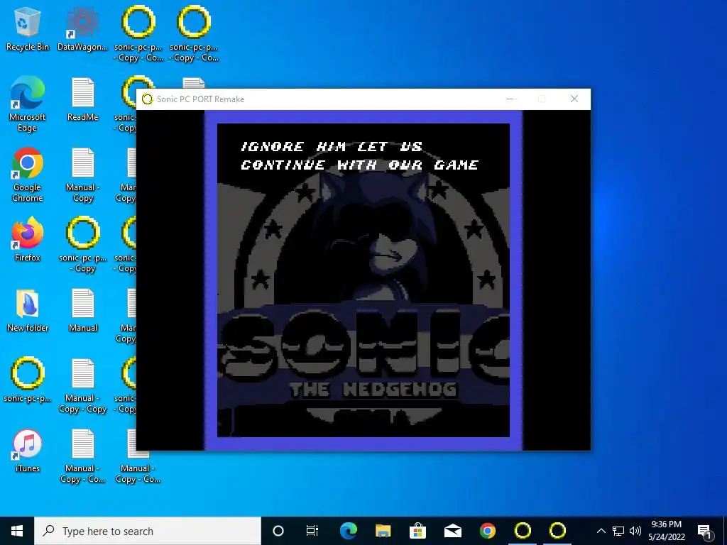Open Task View on the taskbar
Screen dimensions: 727x545
tap(312, 531)
